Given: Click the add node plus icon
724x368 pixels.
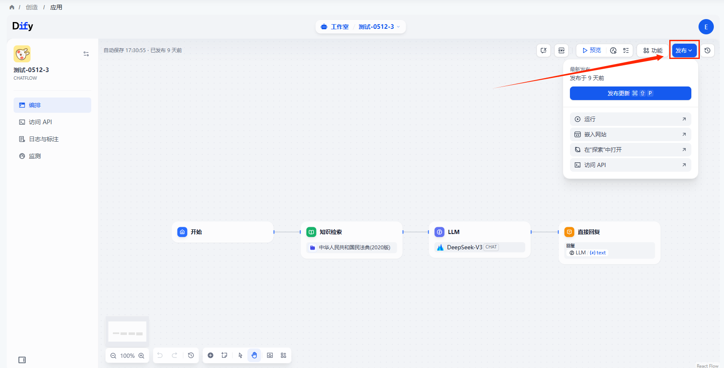Looking at the screenshot, I should tap(210, 355).
